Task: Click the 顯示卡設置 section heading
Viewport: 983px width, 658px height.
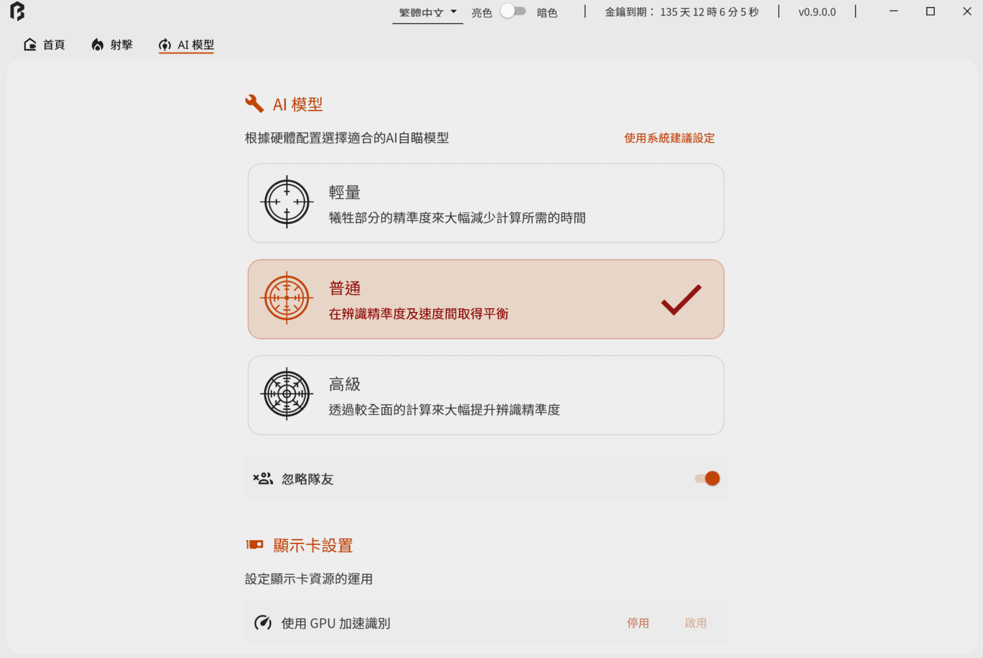Action: point(313,545)
